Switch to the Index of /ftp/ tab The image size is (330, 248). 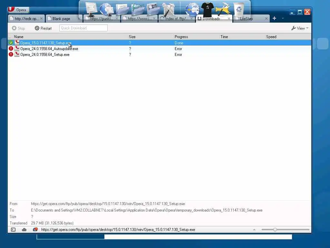click(176, 19)
